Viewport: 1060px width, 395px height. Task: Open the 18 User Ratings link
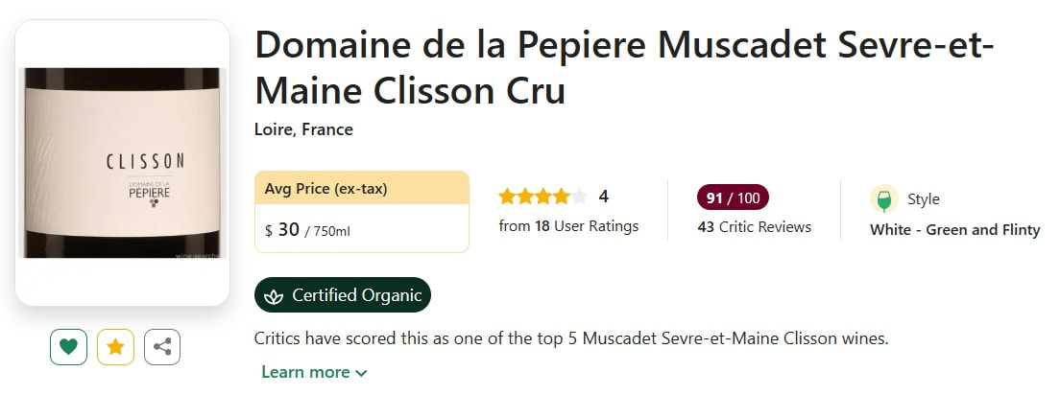tap(568, 226)
